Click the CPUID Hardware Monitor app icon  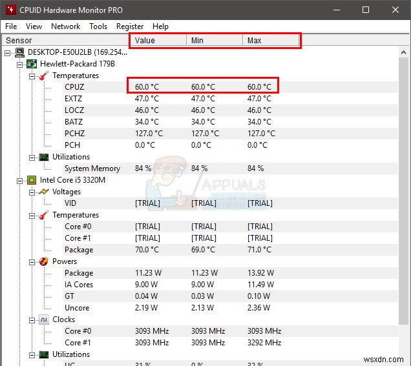pos(10,10)
